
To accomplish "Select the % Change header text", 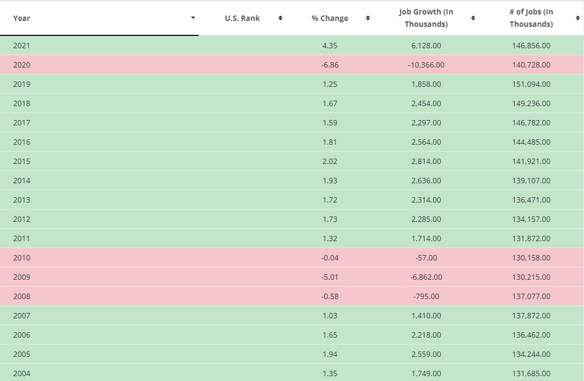I will tap(330, 18).
